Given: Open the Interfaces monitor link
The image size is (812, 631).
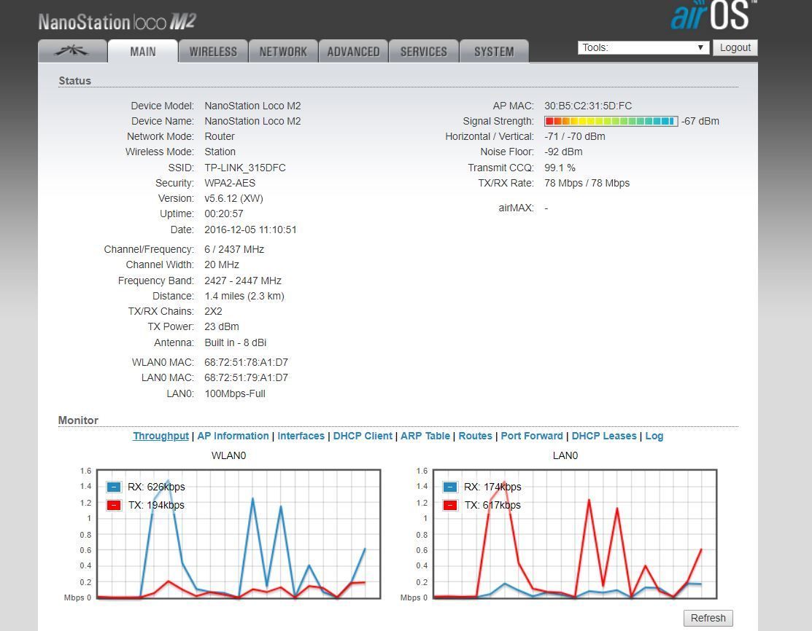Looking at the screenshot, I should pos(301,436).
